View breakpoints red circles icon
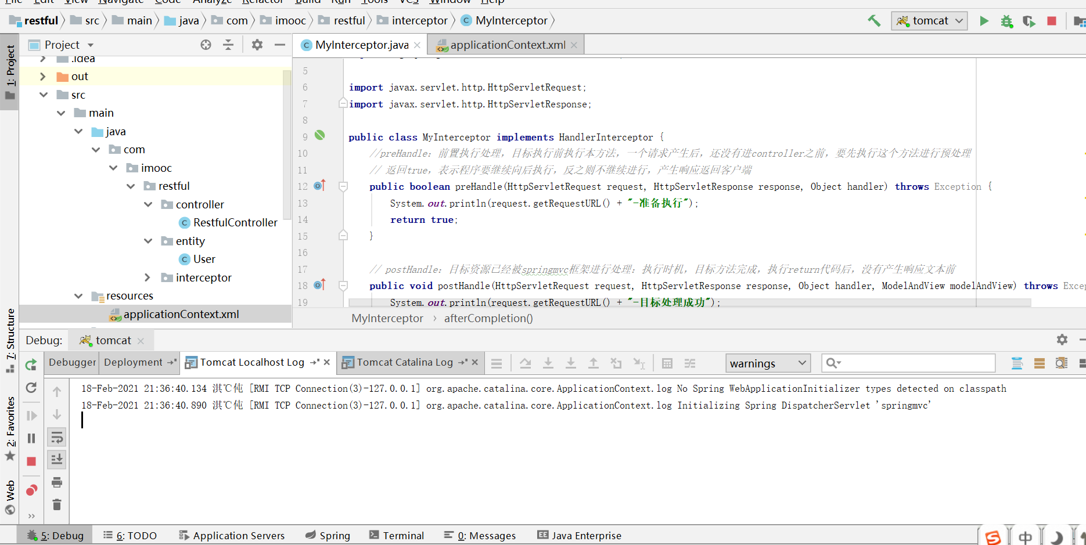The image size is (1086, 545). [31, 490]
